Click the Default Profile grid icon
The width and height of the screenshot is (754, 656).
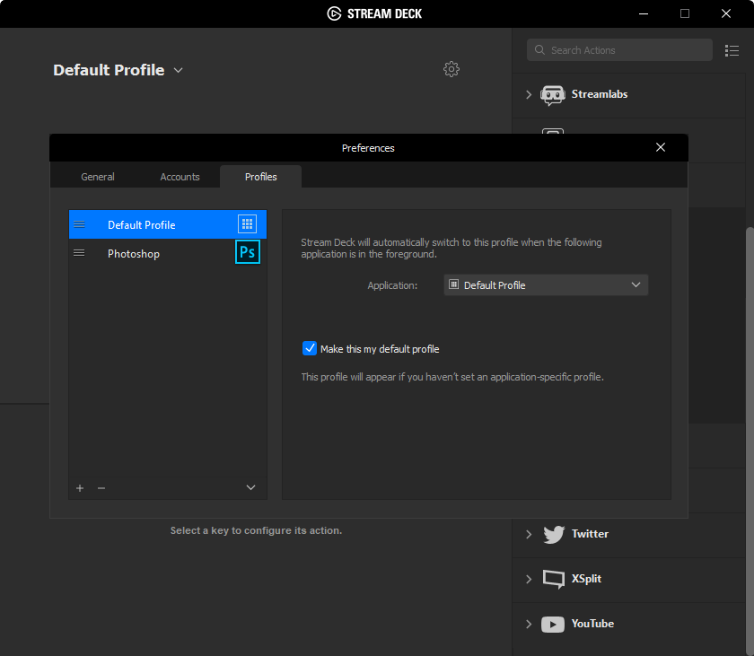(248, 224)
